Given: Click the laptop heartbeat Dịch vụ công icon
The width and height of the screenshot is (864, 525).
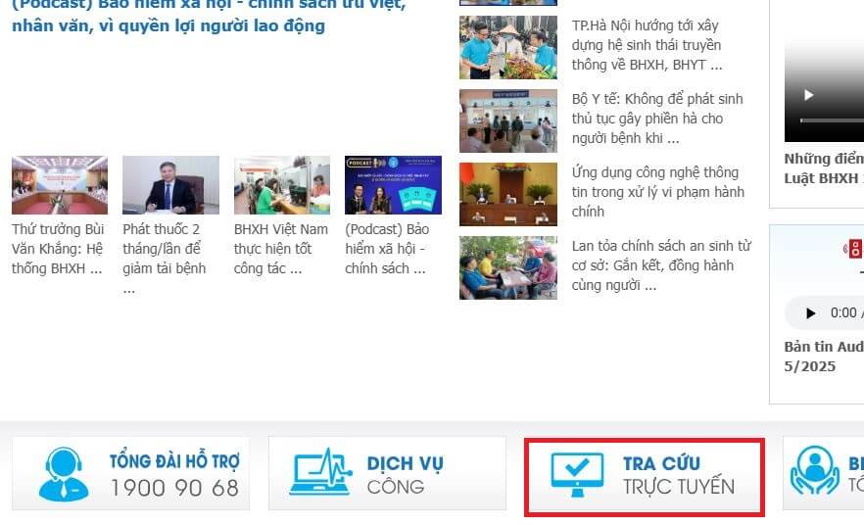Looking at the screenshot, I should point(320,471).
